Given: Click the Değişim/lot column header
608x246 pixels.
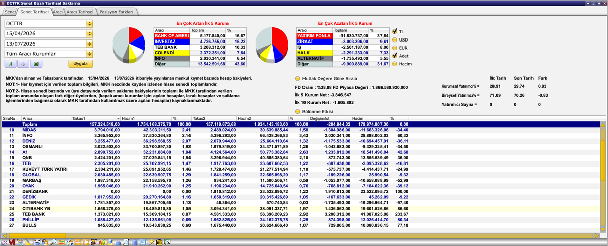Looking at the screenshot, I should pyautogui.click(x=330, y=118).
